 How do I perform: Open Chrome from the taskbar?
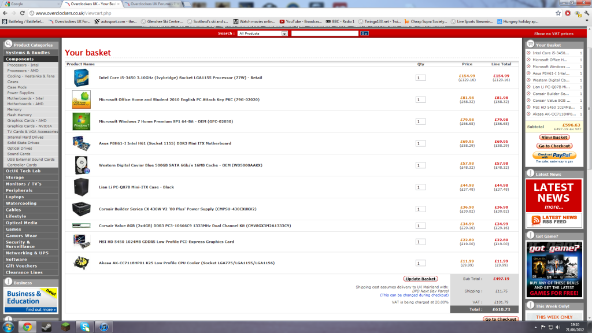[27, 327]
